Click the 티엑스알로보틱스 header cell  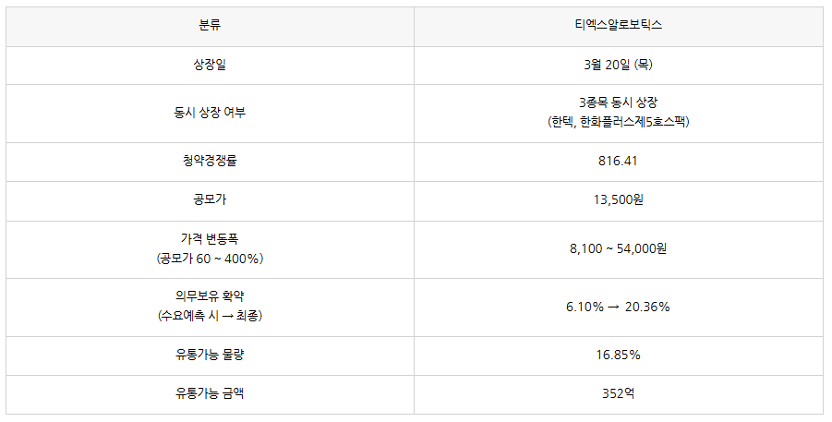pos(619,27)
